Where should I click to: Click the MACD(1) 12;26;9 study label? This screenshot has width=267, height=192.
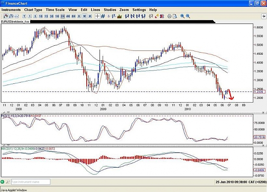[x=28, y=149]
